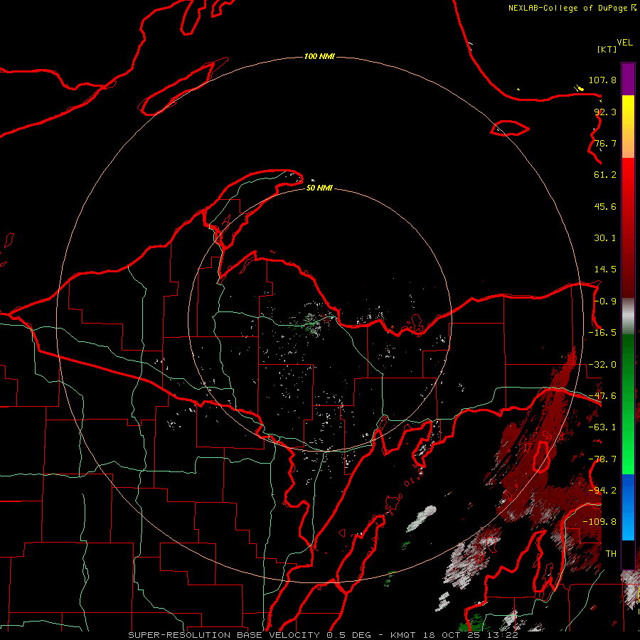Select the 30.1 velocity scale value
Screen dimensions: 640x640
tap(605, 238)
